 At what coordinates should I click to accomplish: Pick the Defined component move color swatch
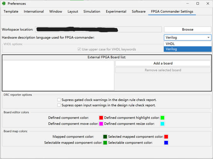coord(101,124)
